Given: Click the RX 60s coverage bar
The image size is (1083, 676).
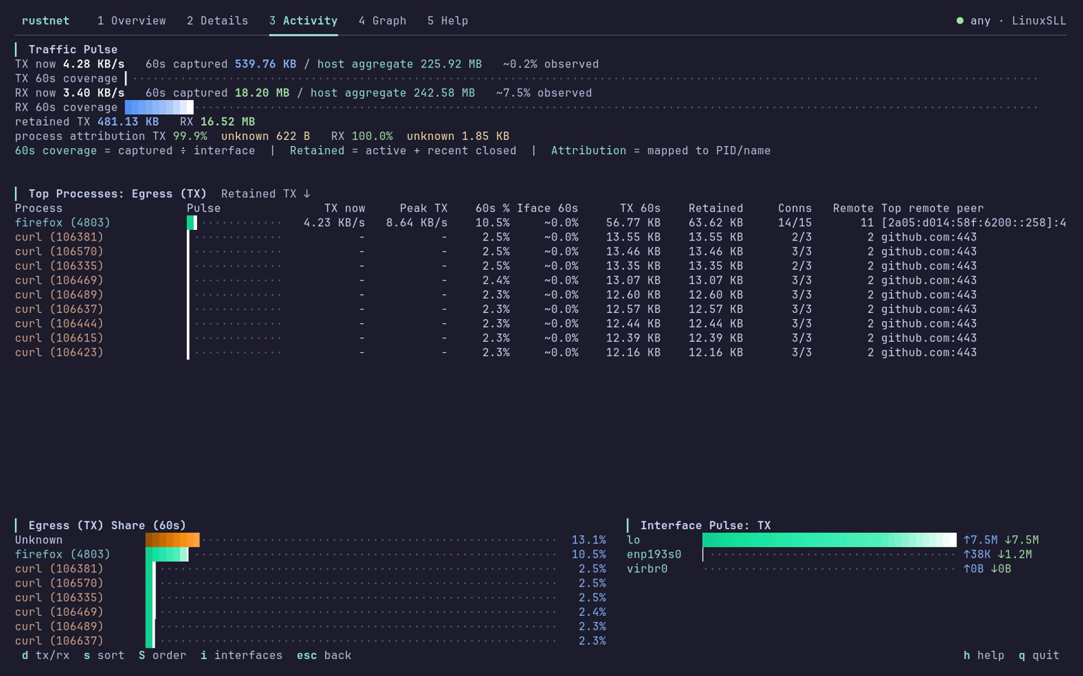Looking at the screenshot, I should [159, 107].
